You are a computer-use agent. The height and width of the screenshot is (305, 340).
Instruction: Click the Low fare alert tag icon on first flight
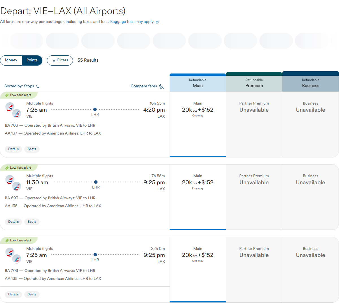click(x=7, y=95)
